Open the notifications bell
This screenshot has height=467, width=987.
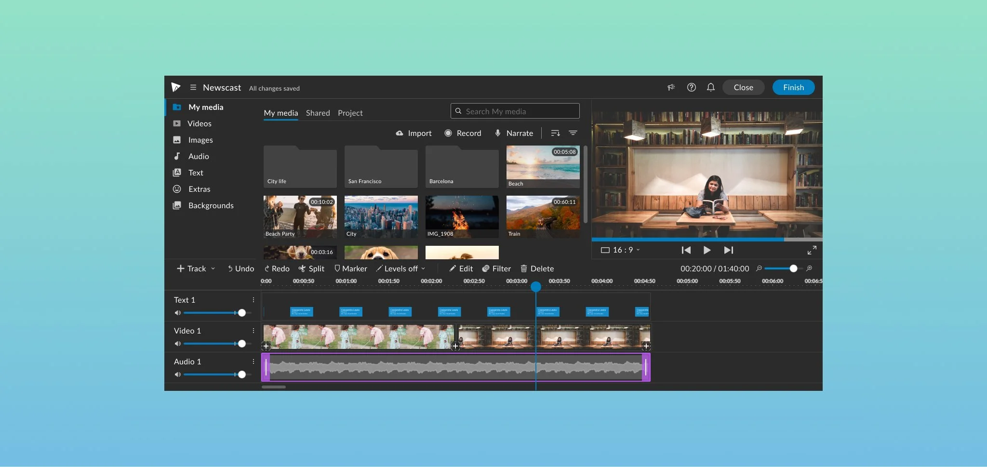710,87
